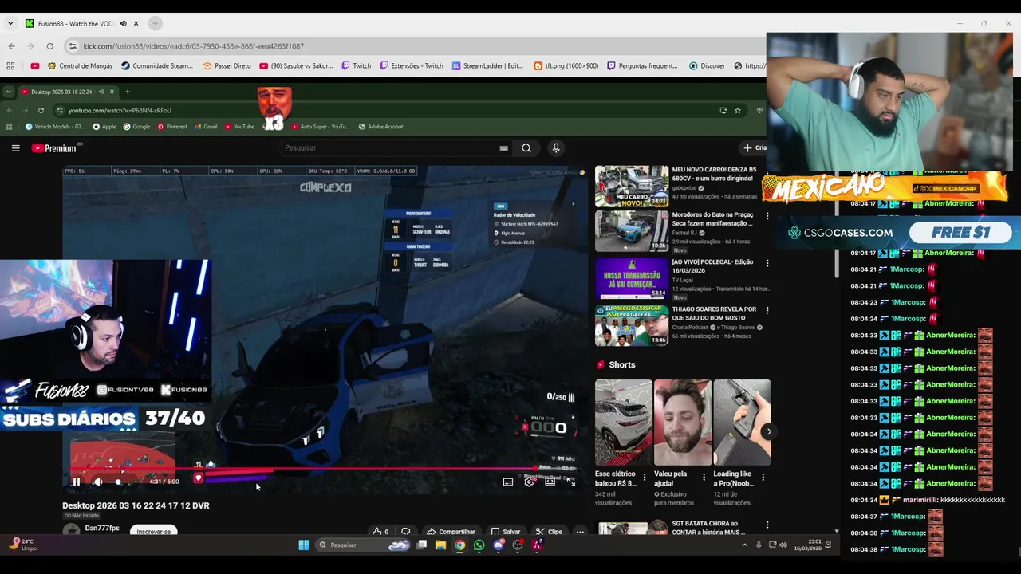This screenshot has width=1021, height=574.
Task: Click the kick.com address bar
Action: click(415, 46)
